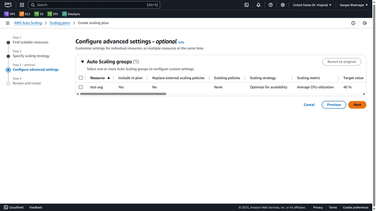376x211 pixels.
Task: Select the test-asg row checkbox
Action: [80, 87]
